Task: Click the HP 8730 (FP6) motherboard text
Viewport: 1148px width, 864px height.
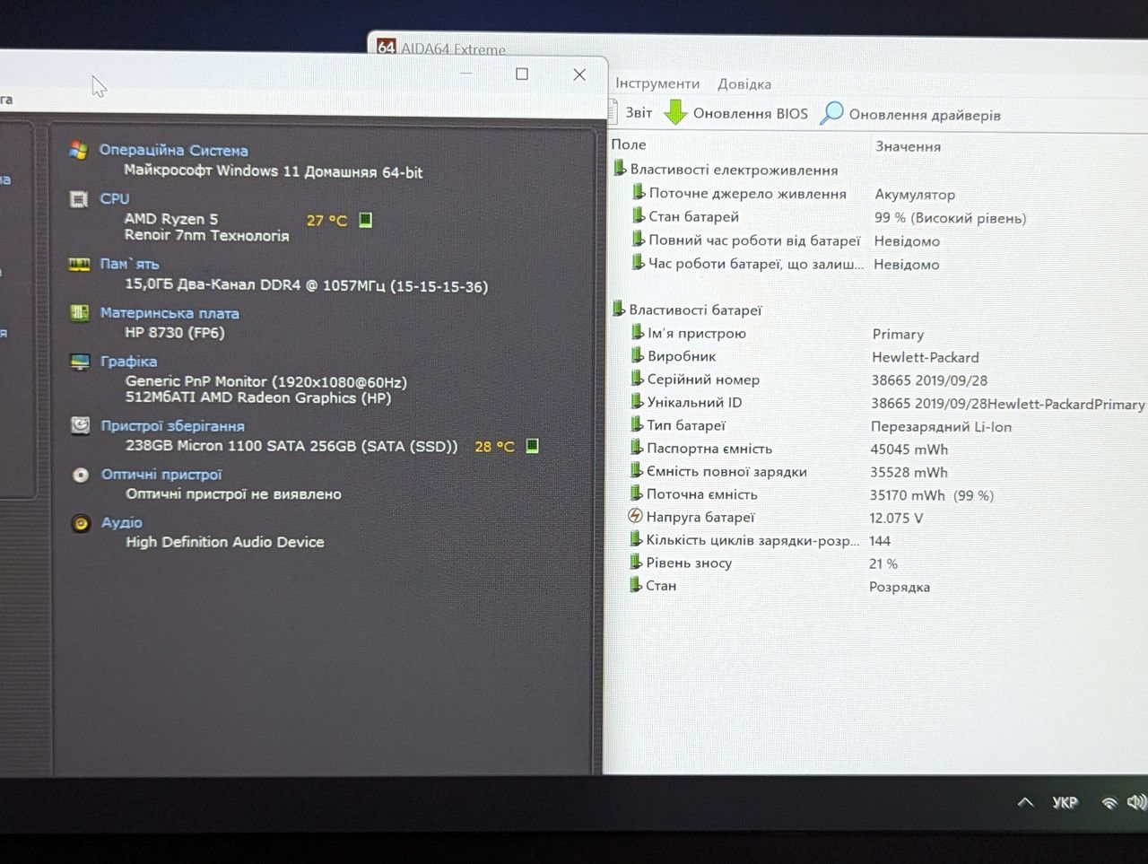Action: tap(175, 333)
